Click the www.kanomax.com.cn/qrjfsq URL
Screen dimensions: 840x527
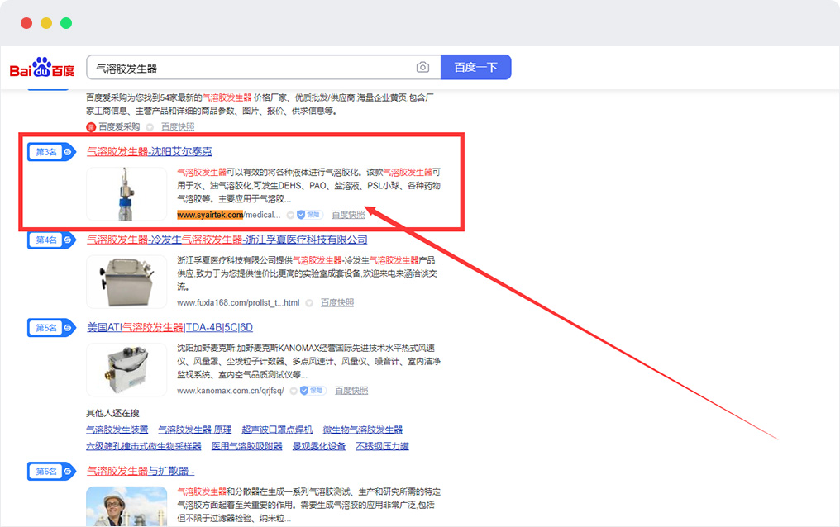(x=231, y=391)
